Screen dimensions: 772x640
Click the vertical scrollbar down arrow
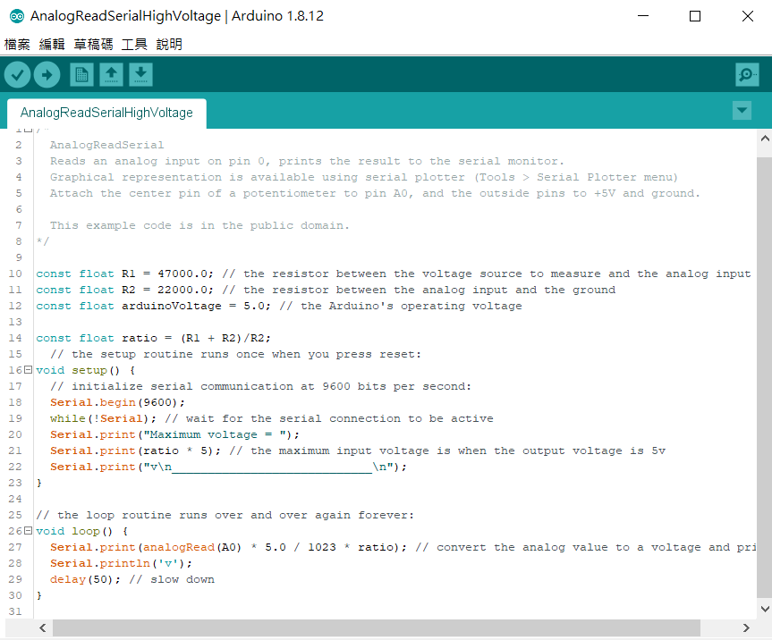764,609
